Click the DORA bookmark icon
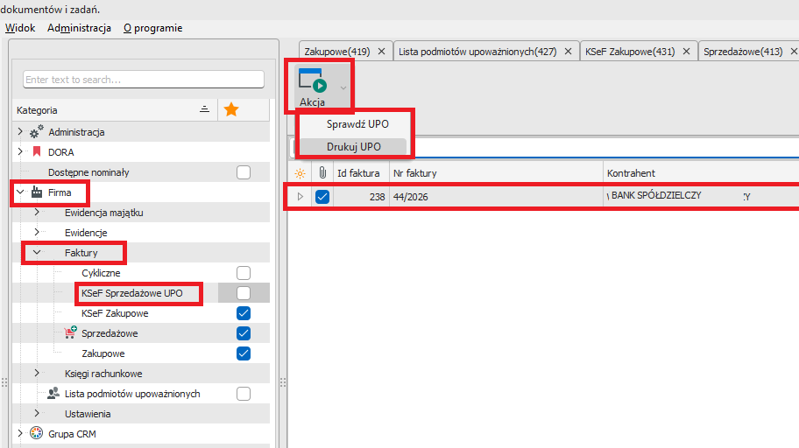Screen dimensions: 799x448 pos(37,151)
